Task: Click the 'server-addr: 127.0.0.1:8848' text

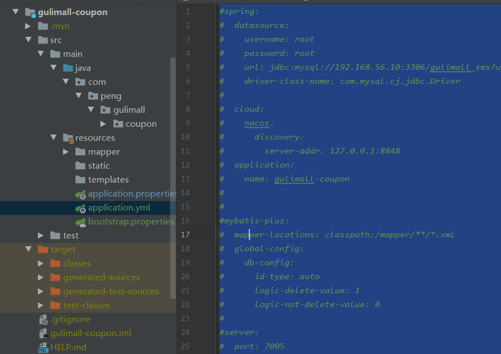Action: click(x=332, y=151)
